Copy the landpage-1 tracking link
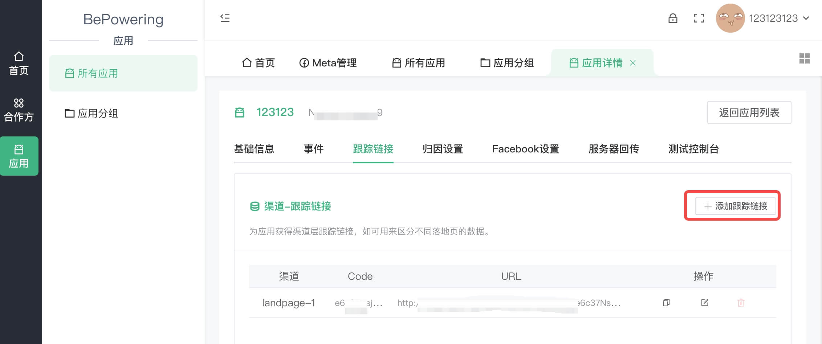The image size is (822, 344). click(x=667, y=303)
